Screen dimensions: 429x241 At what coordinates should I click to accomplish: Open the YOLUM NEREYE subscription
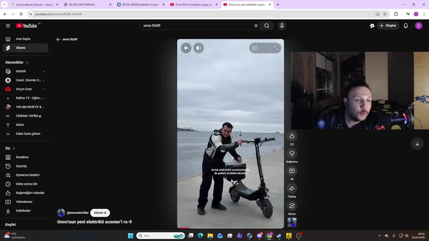pos(25,107)
